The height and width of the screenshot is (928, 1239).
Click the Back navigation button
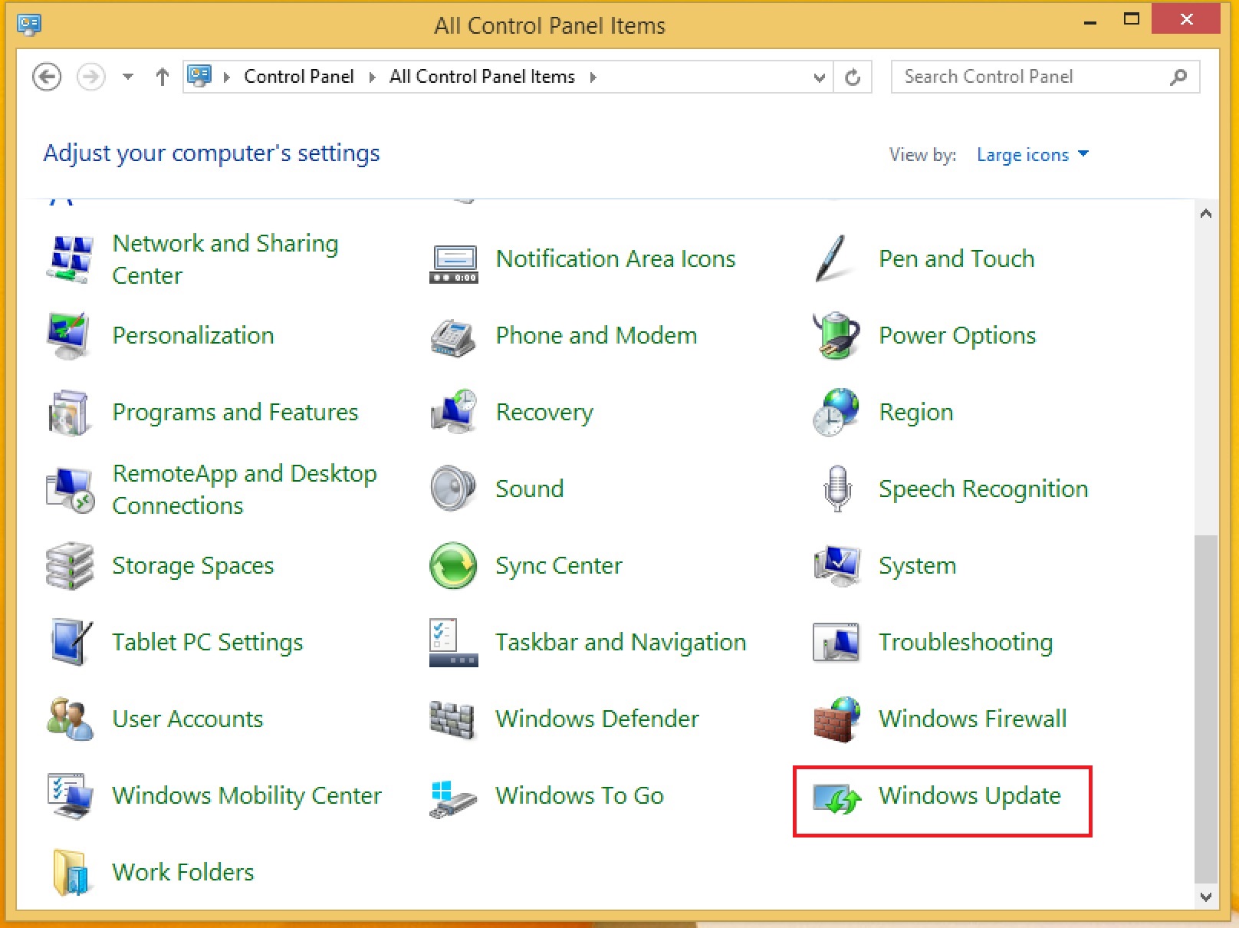(x=47, y=77)
